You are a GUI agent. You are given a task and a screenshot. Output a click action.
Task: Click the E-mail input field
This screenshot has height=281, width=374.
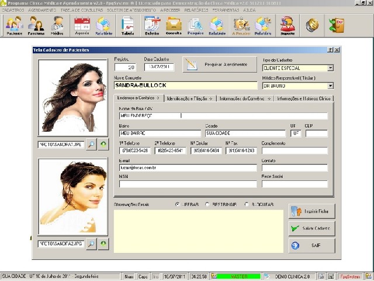pyautogui.click(x=188, y=168)
